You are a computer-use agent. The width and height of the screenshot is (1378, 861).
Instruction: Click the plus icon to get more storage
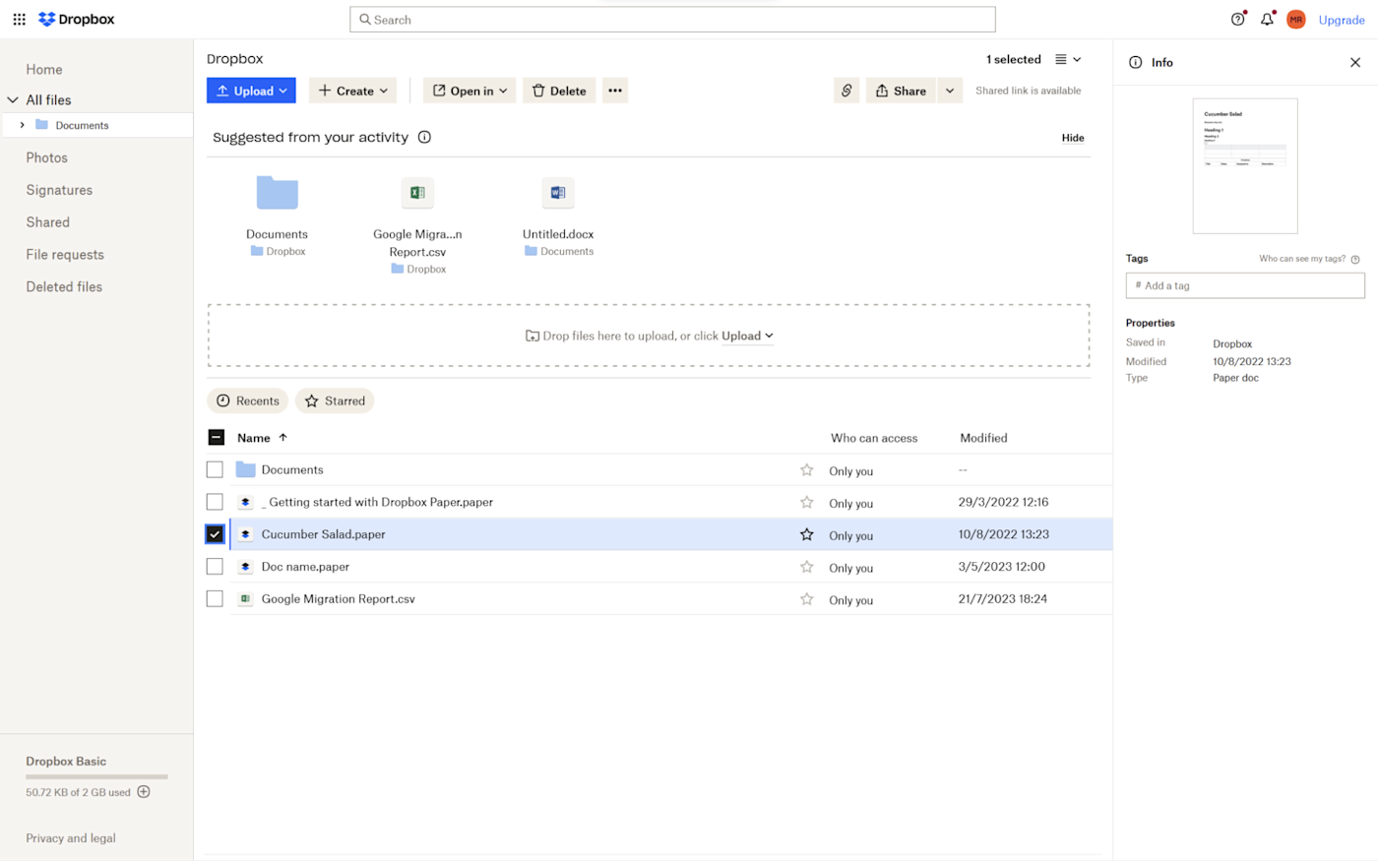click(x=144, y=792)
